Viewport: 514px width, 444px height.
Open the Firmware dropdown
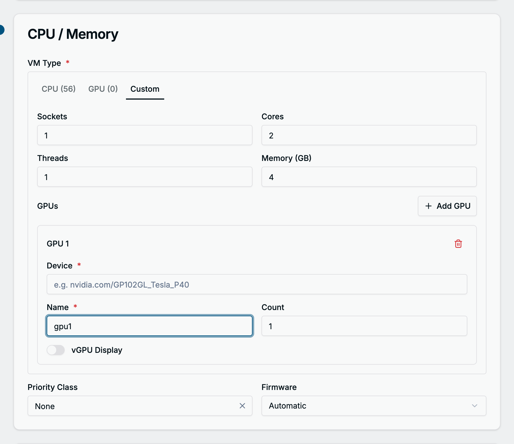coord(374,406)
